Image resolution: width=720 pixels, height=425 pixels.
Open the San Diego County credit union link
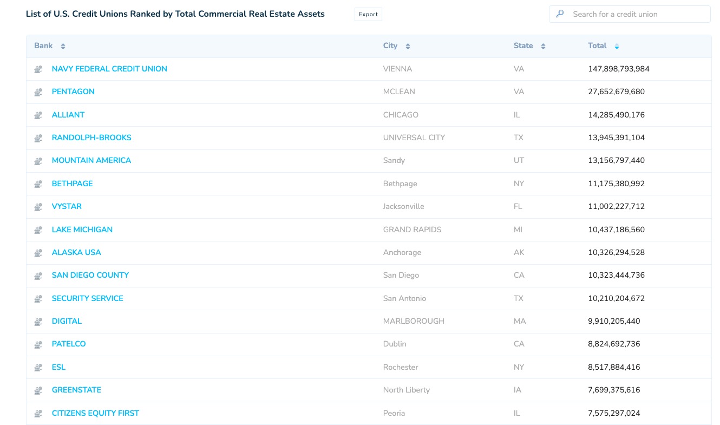[90, 275]
